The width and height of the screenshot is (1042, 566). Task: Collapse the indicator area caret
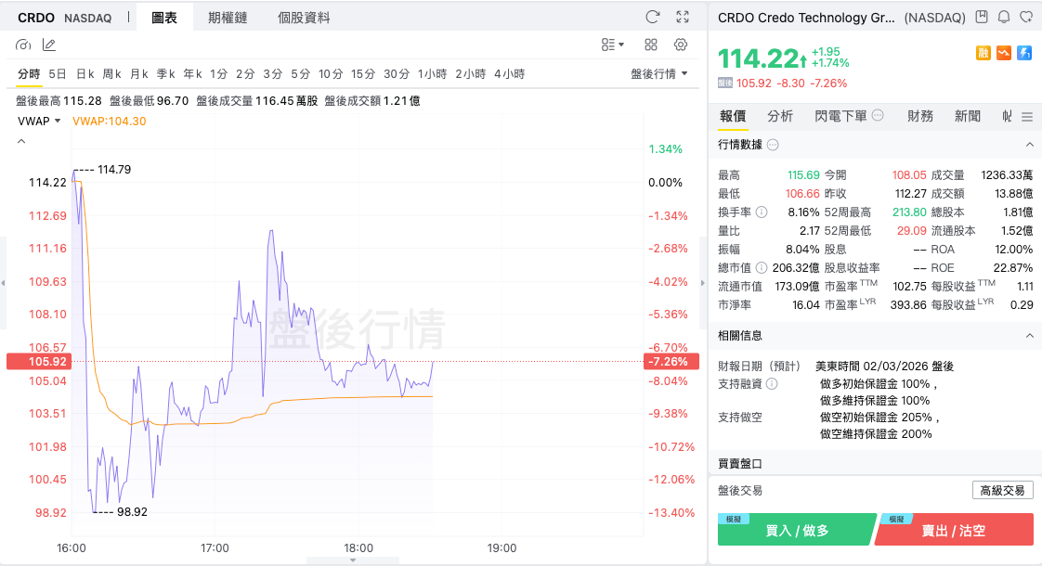point(21,141)
